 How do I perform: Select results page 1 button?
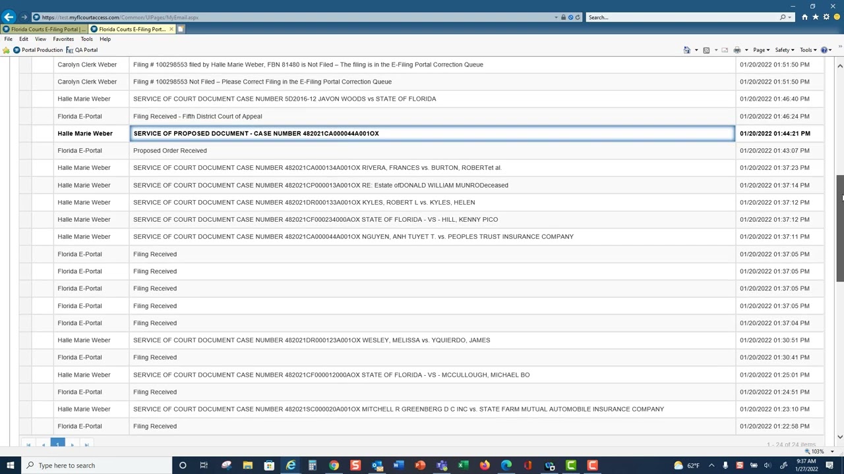coord(57,444)
